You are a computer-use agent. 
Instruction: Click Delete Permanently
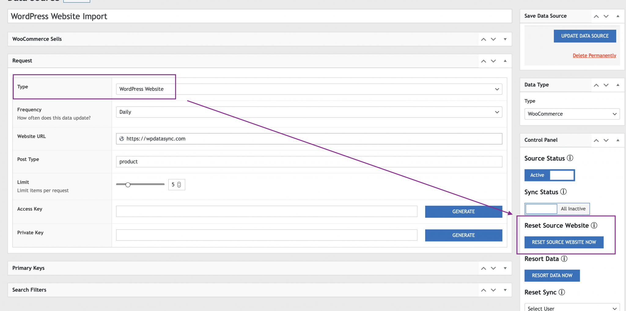594,55
